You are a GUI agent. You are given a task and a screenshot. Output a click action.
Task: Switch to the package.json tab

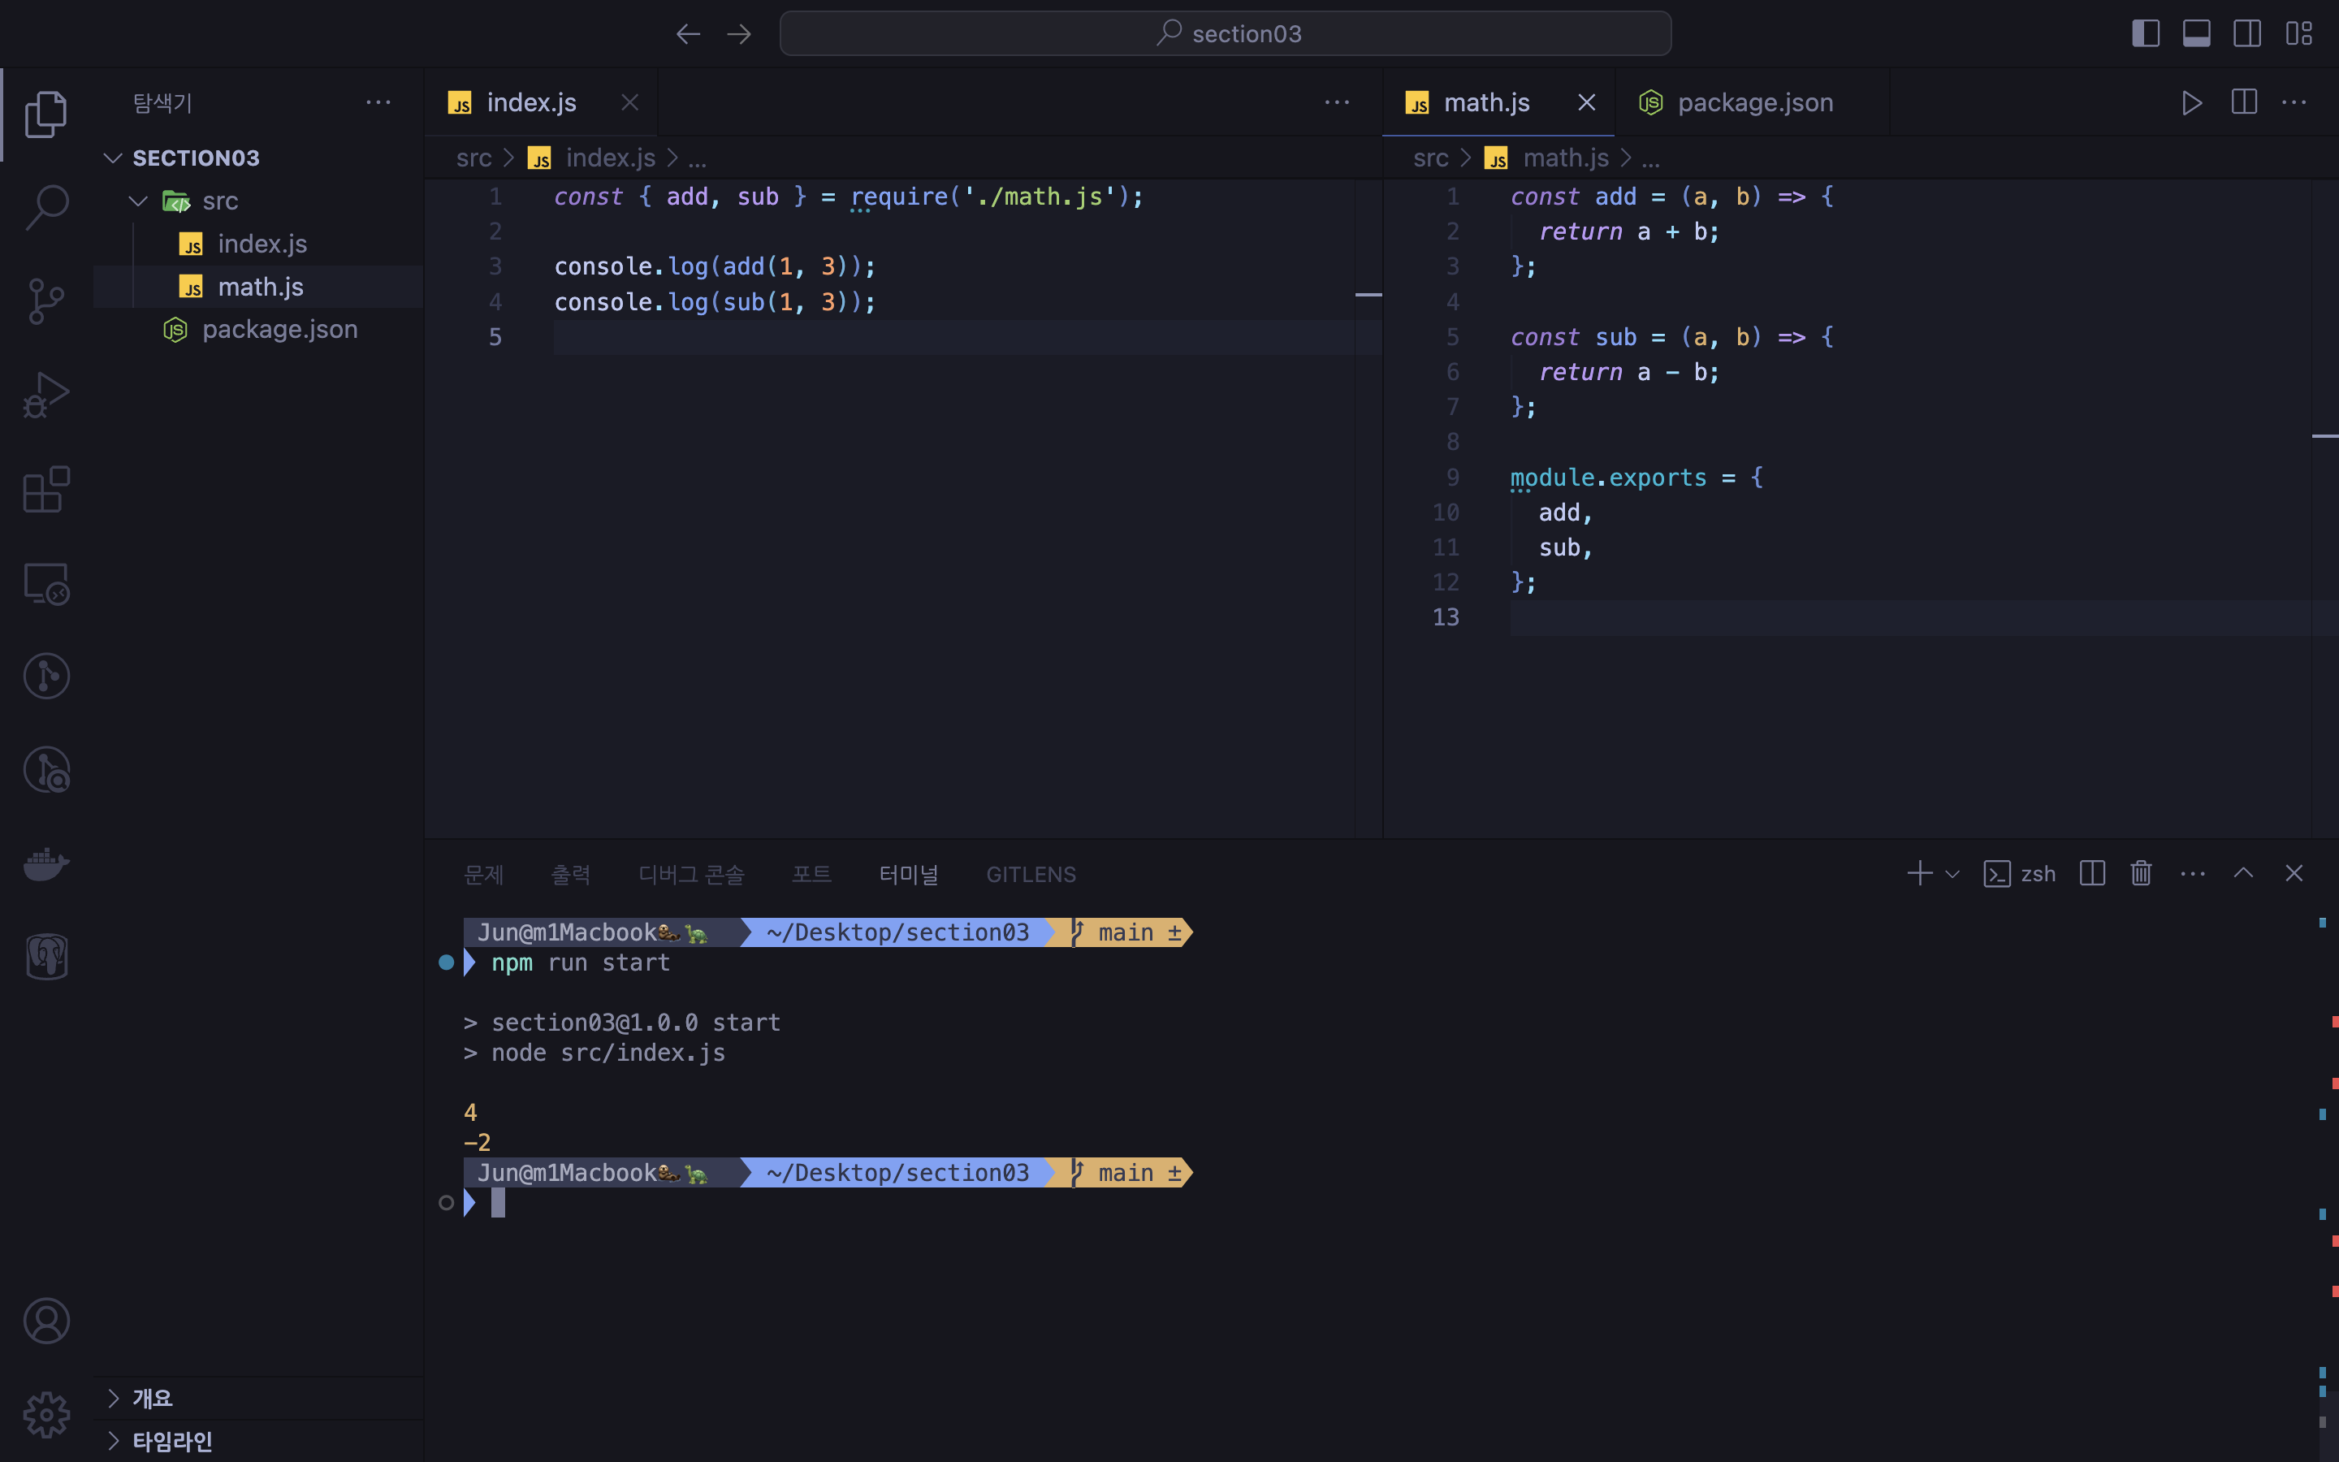[x=1753, y=102]
